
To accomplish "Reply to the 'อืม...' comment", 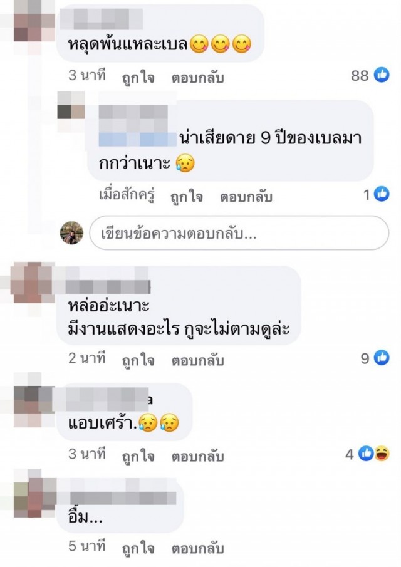I will click(198, 548).
